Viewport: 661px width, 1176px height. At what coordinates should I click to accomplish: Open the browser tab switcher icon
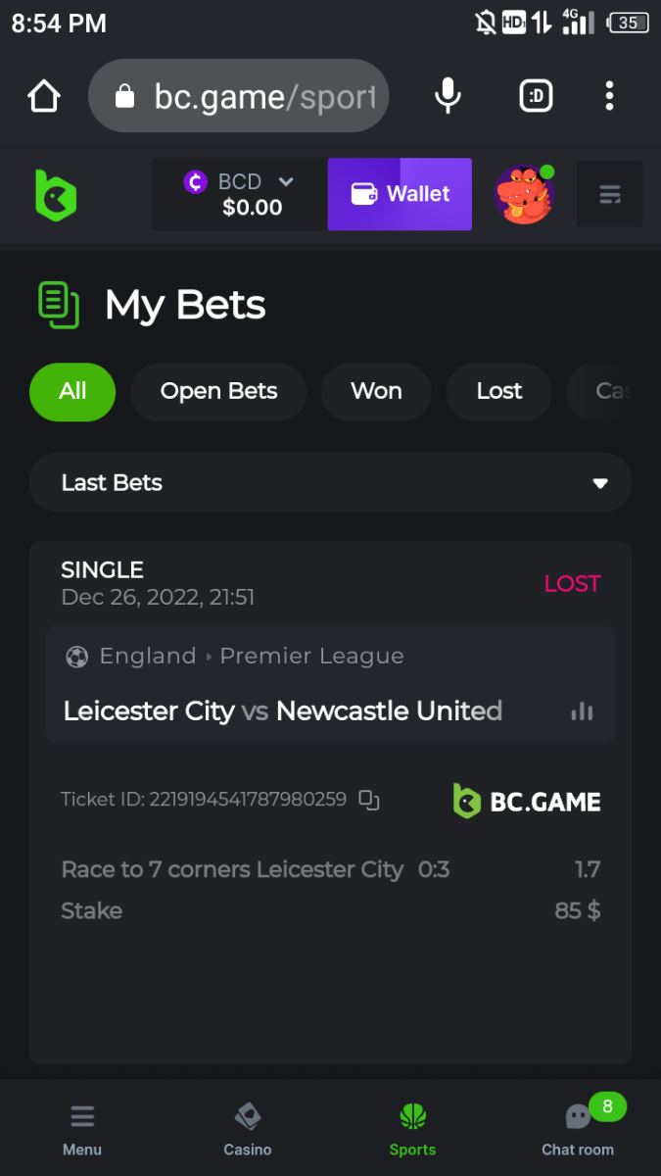536,96
